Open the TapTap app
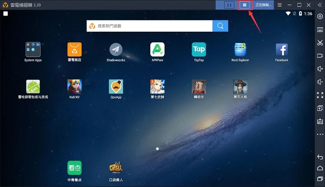This screenshot has width=325, height=187. (199, 52)
